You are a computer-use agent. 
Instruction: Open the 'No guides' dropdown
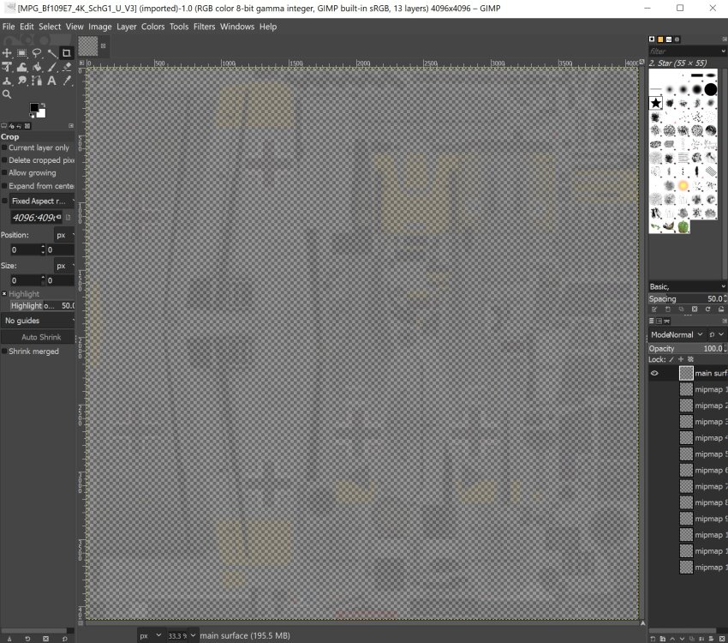[x=38, y=321]
